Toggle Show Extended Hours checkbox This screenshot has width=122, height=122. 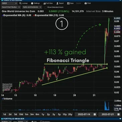(45, 7)
